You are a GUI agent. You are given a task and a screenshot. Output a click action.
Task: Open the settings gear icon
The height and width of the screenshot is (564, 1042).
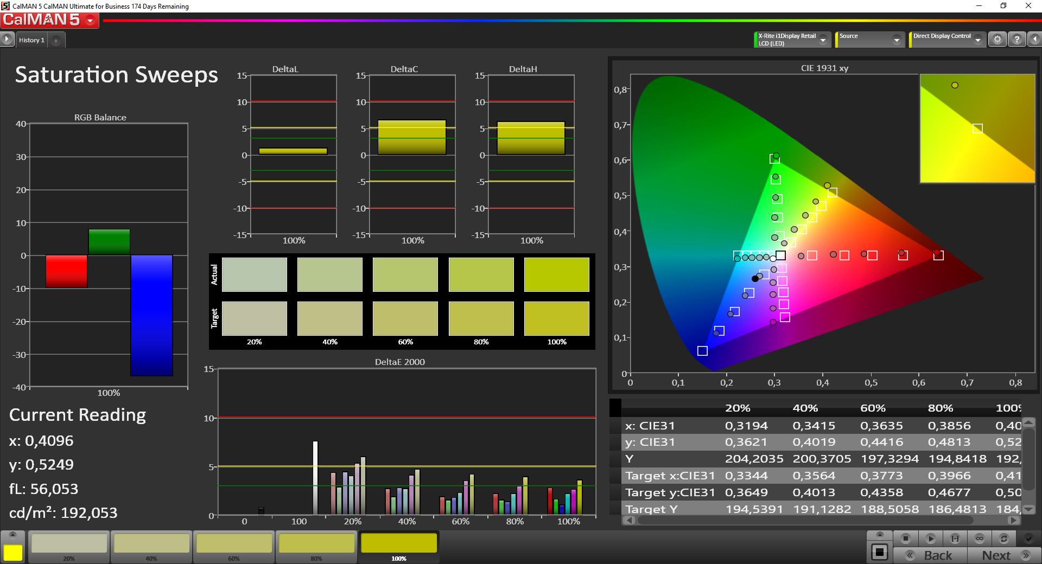click(997, 40)
